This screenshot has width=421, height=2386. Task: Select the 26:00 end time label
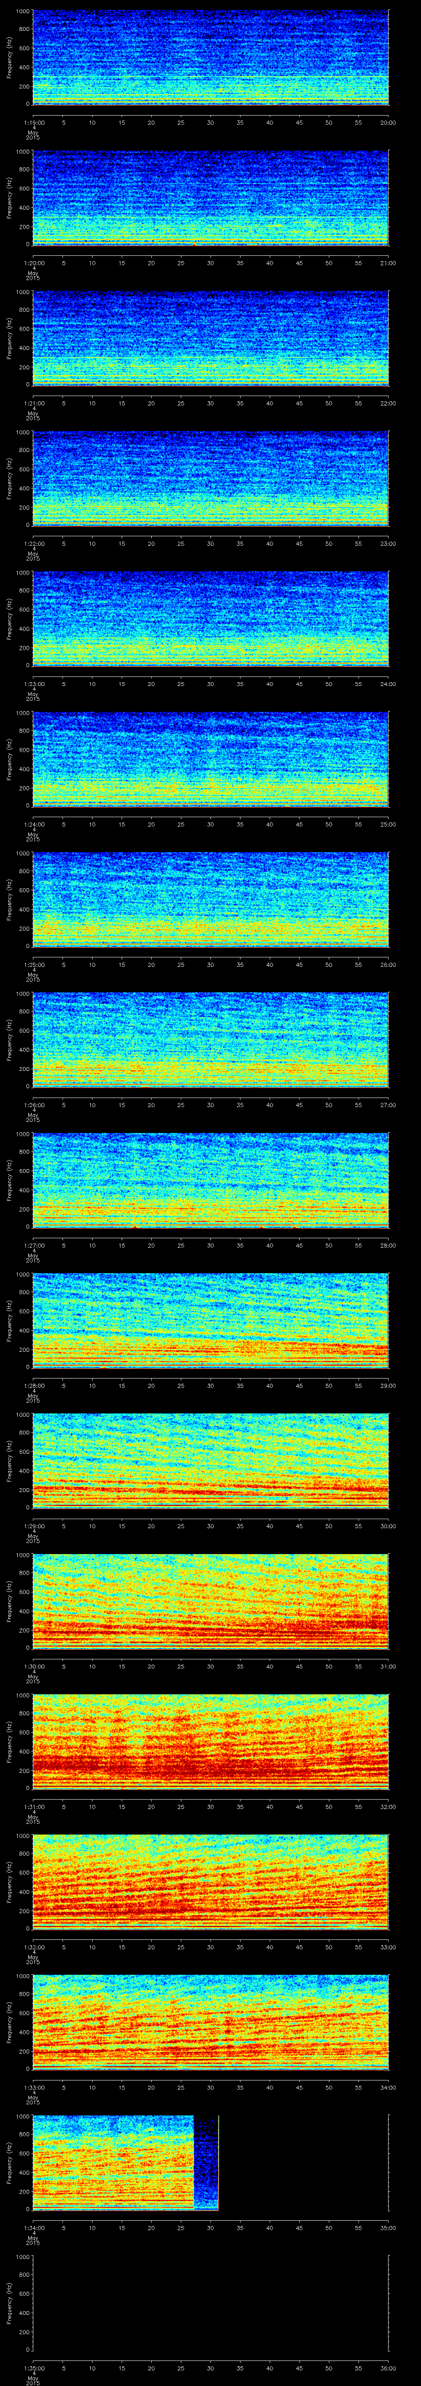(x=389, y=964)
